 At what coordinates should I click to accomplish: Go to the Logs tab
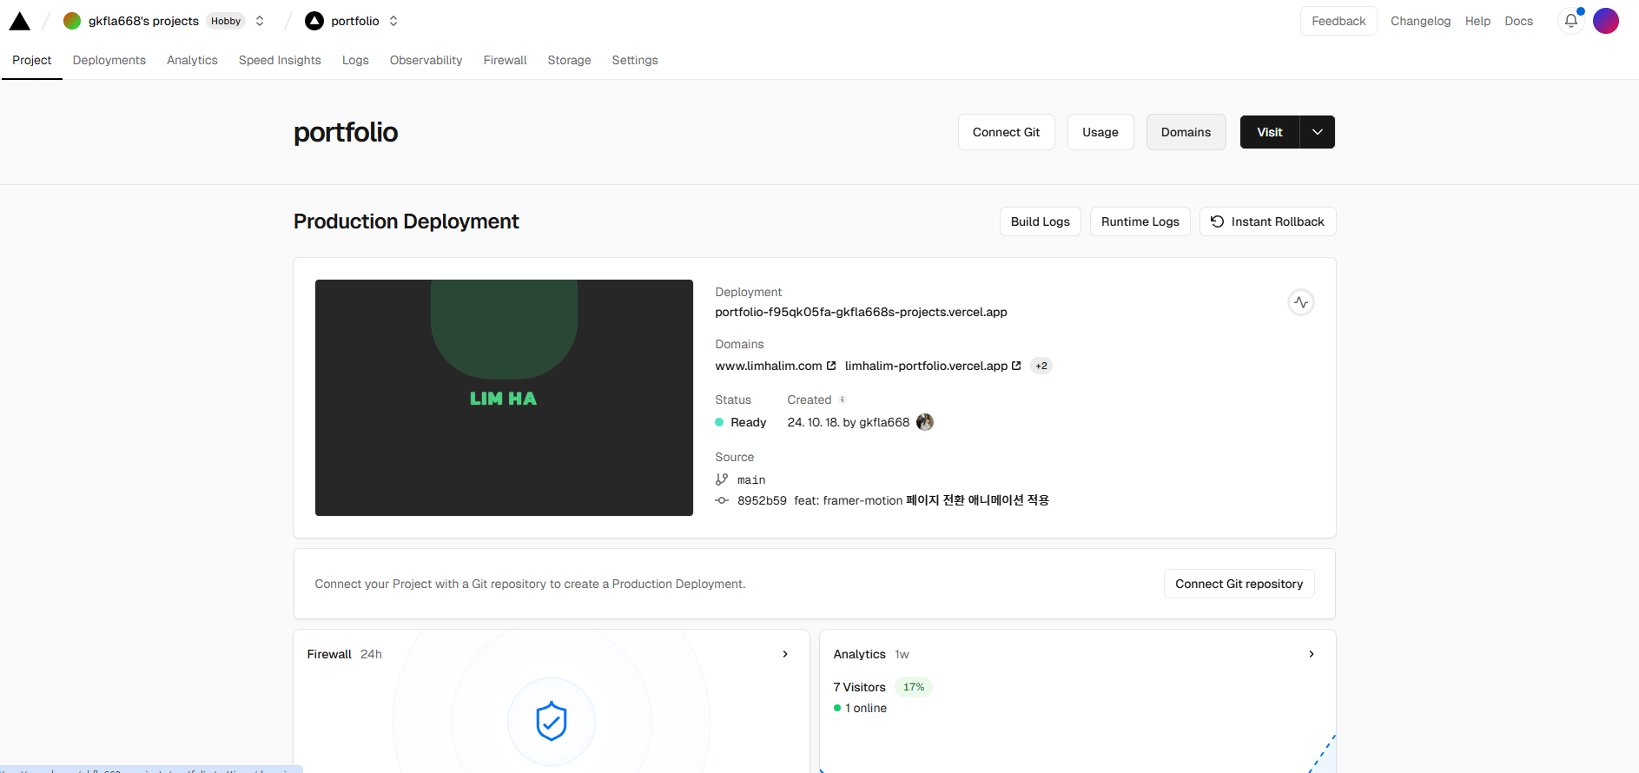(x=355, y=60)
